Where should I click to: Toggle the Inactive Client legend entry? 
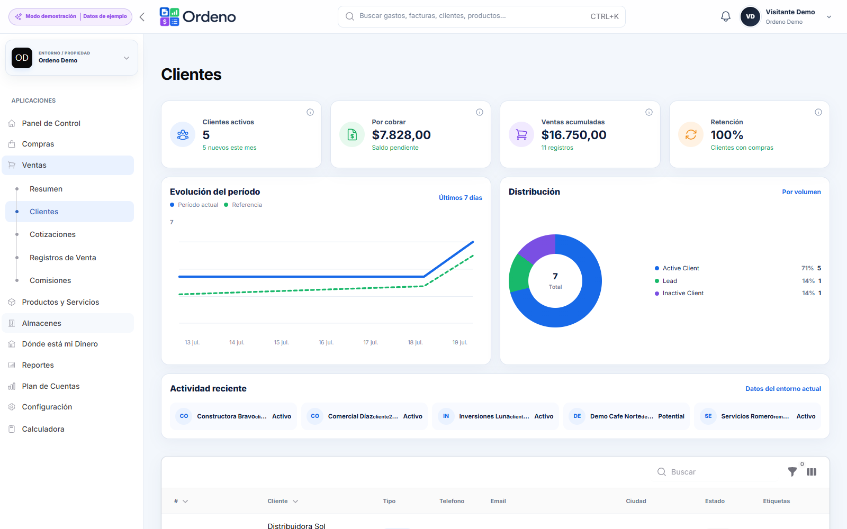point(679,293)
